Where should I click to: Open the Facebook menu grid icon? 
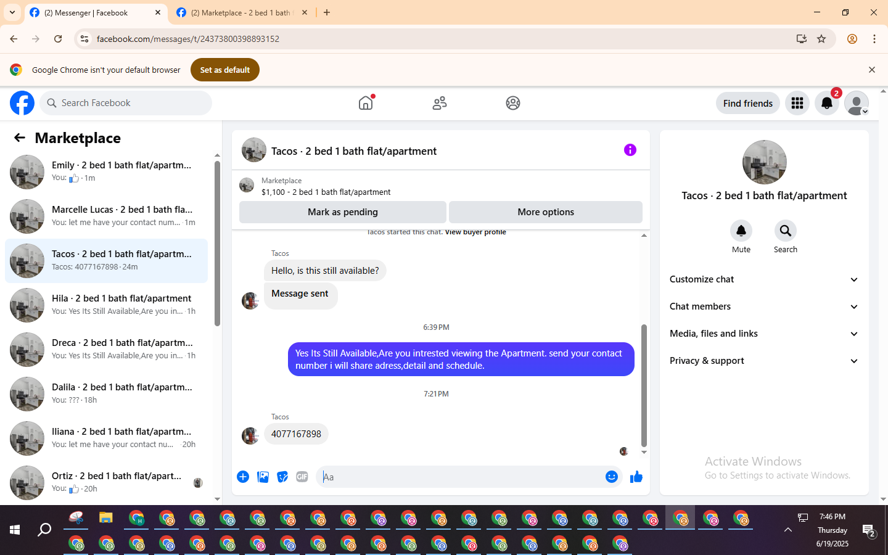click(797, 103)
